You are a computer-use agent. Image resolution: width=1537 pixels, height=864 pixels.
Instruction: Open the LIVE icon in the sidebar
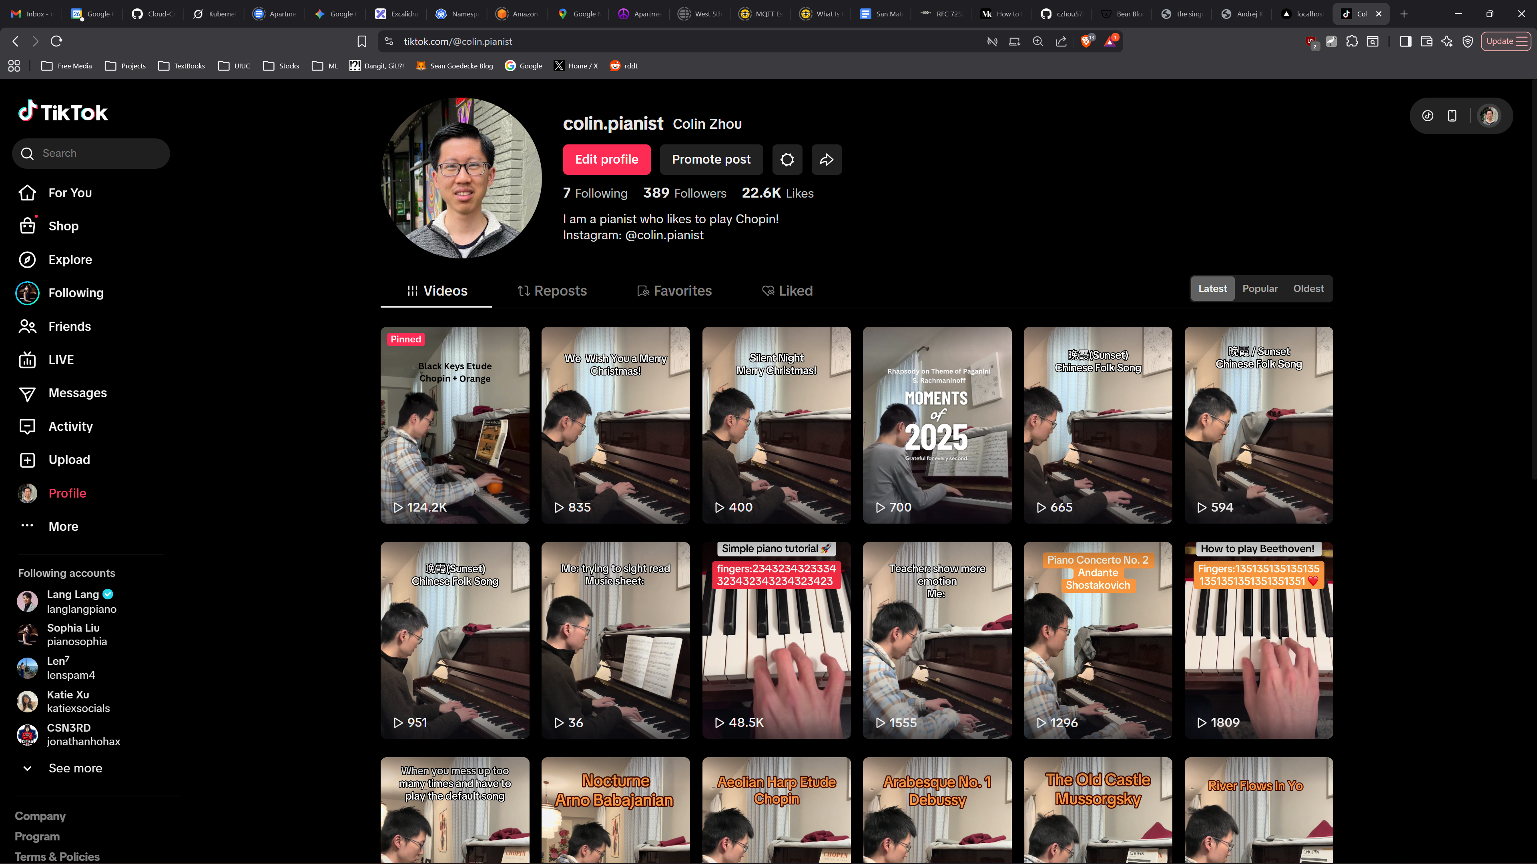pos(28,360)
